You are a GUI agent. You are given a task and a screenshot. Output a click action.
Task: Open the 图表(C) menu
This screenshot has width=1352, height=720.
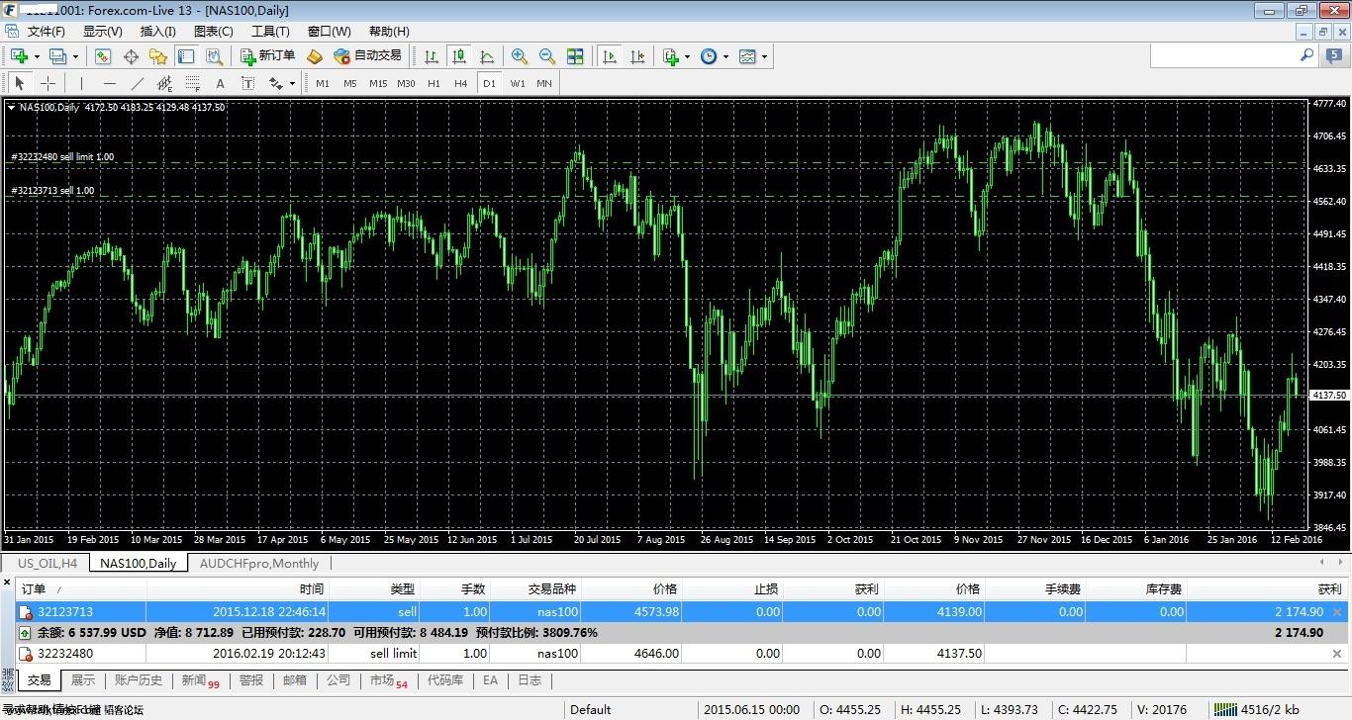click(214, 31)
